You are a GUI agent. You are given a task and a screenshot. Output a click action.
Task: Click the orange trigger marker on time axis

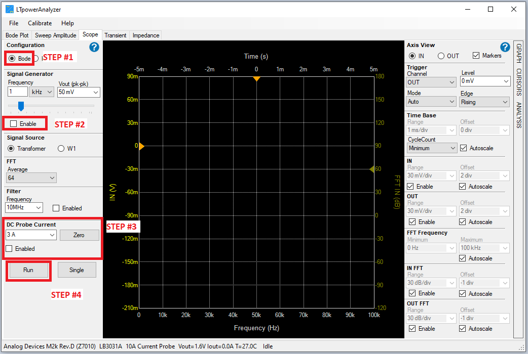click(x=256, y=78)
